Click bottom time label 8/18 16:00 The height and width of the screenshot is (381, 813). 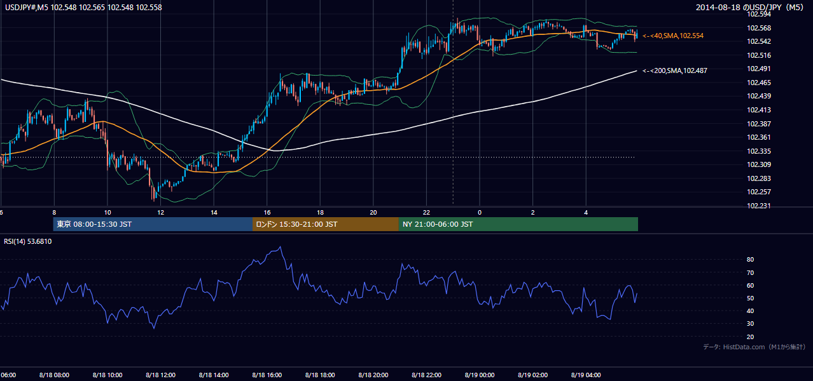point(267,375)
